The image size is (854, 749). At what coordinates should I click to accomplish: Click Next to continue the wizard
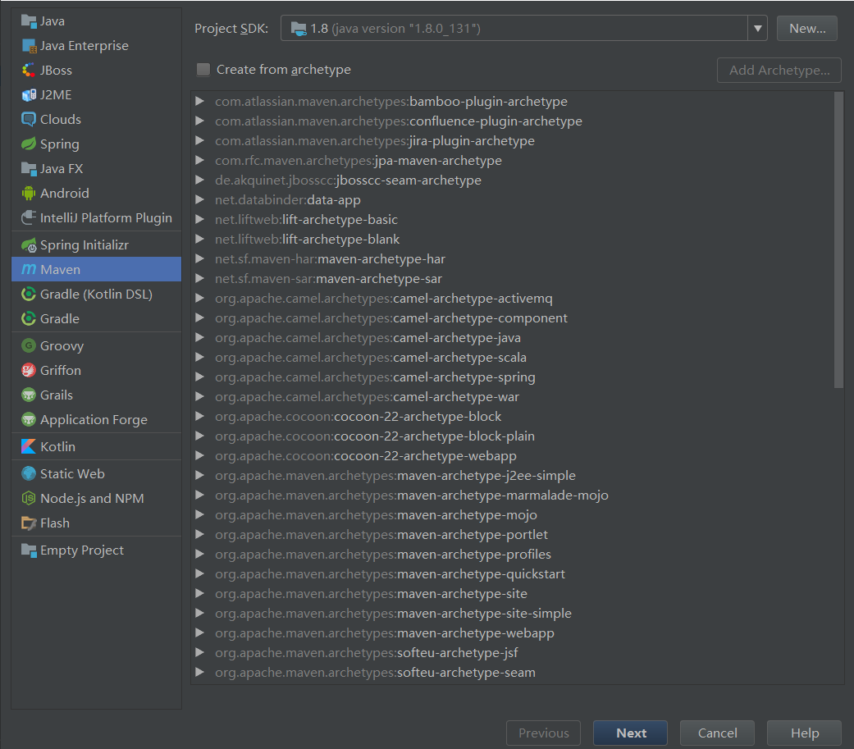[x=631, y=733]
